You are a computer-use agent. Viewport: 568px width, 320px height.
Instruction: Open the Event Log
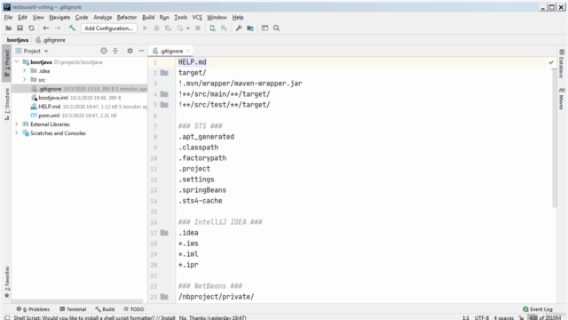point(538,309)
